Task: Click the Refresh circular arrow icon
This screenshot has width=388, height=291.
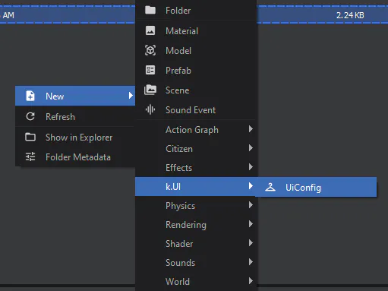Action: (x=30, y=116)
